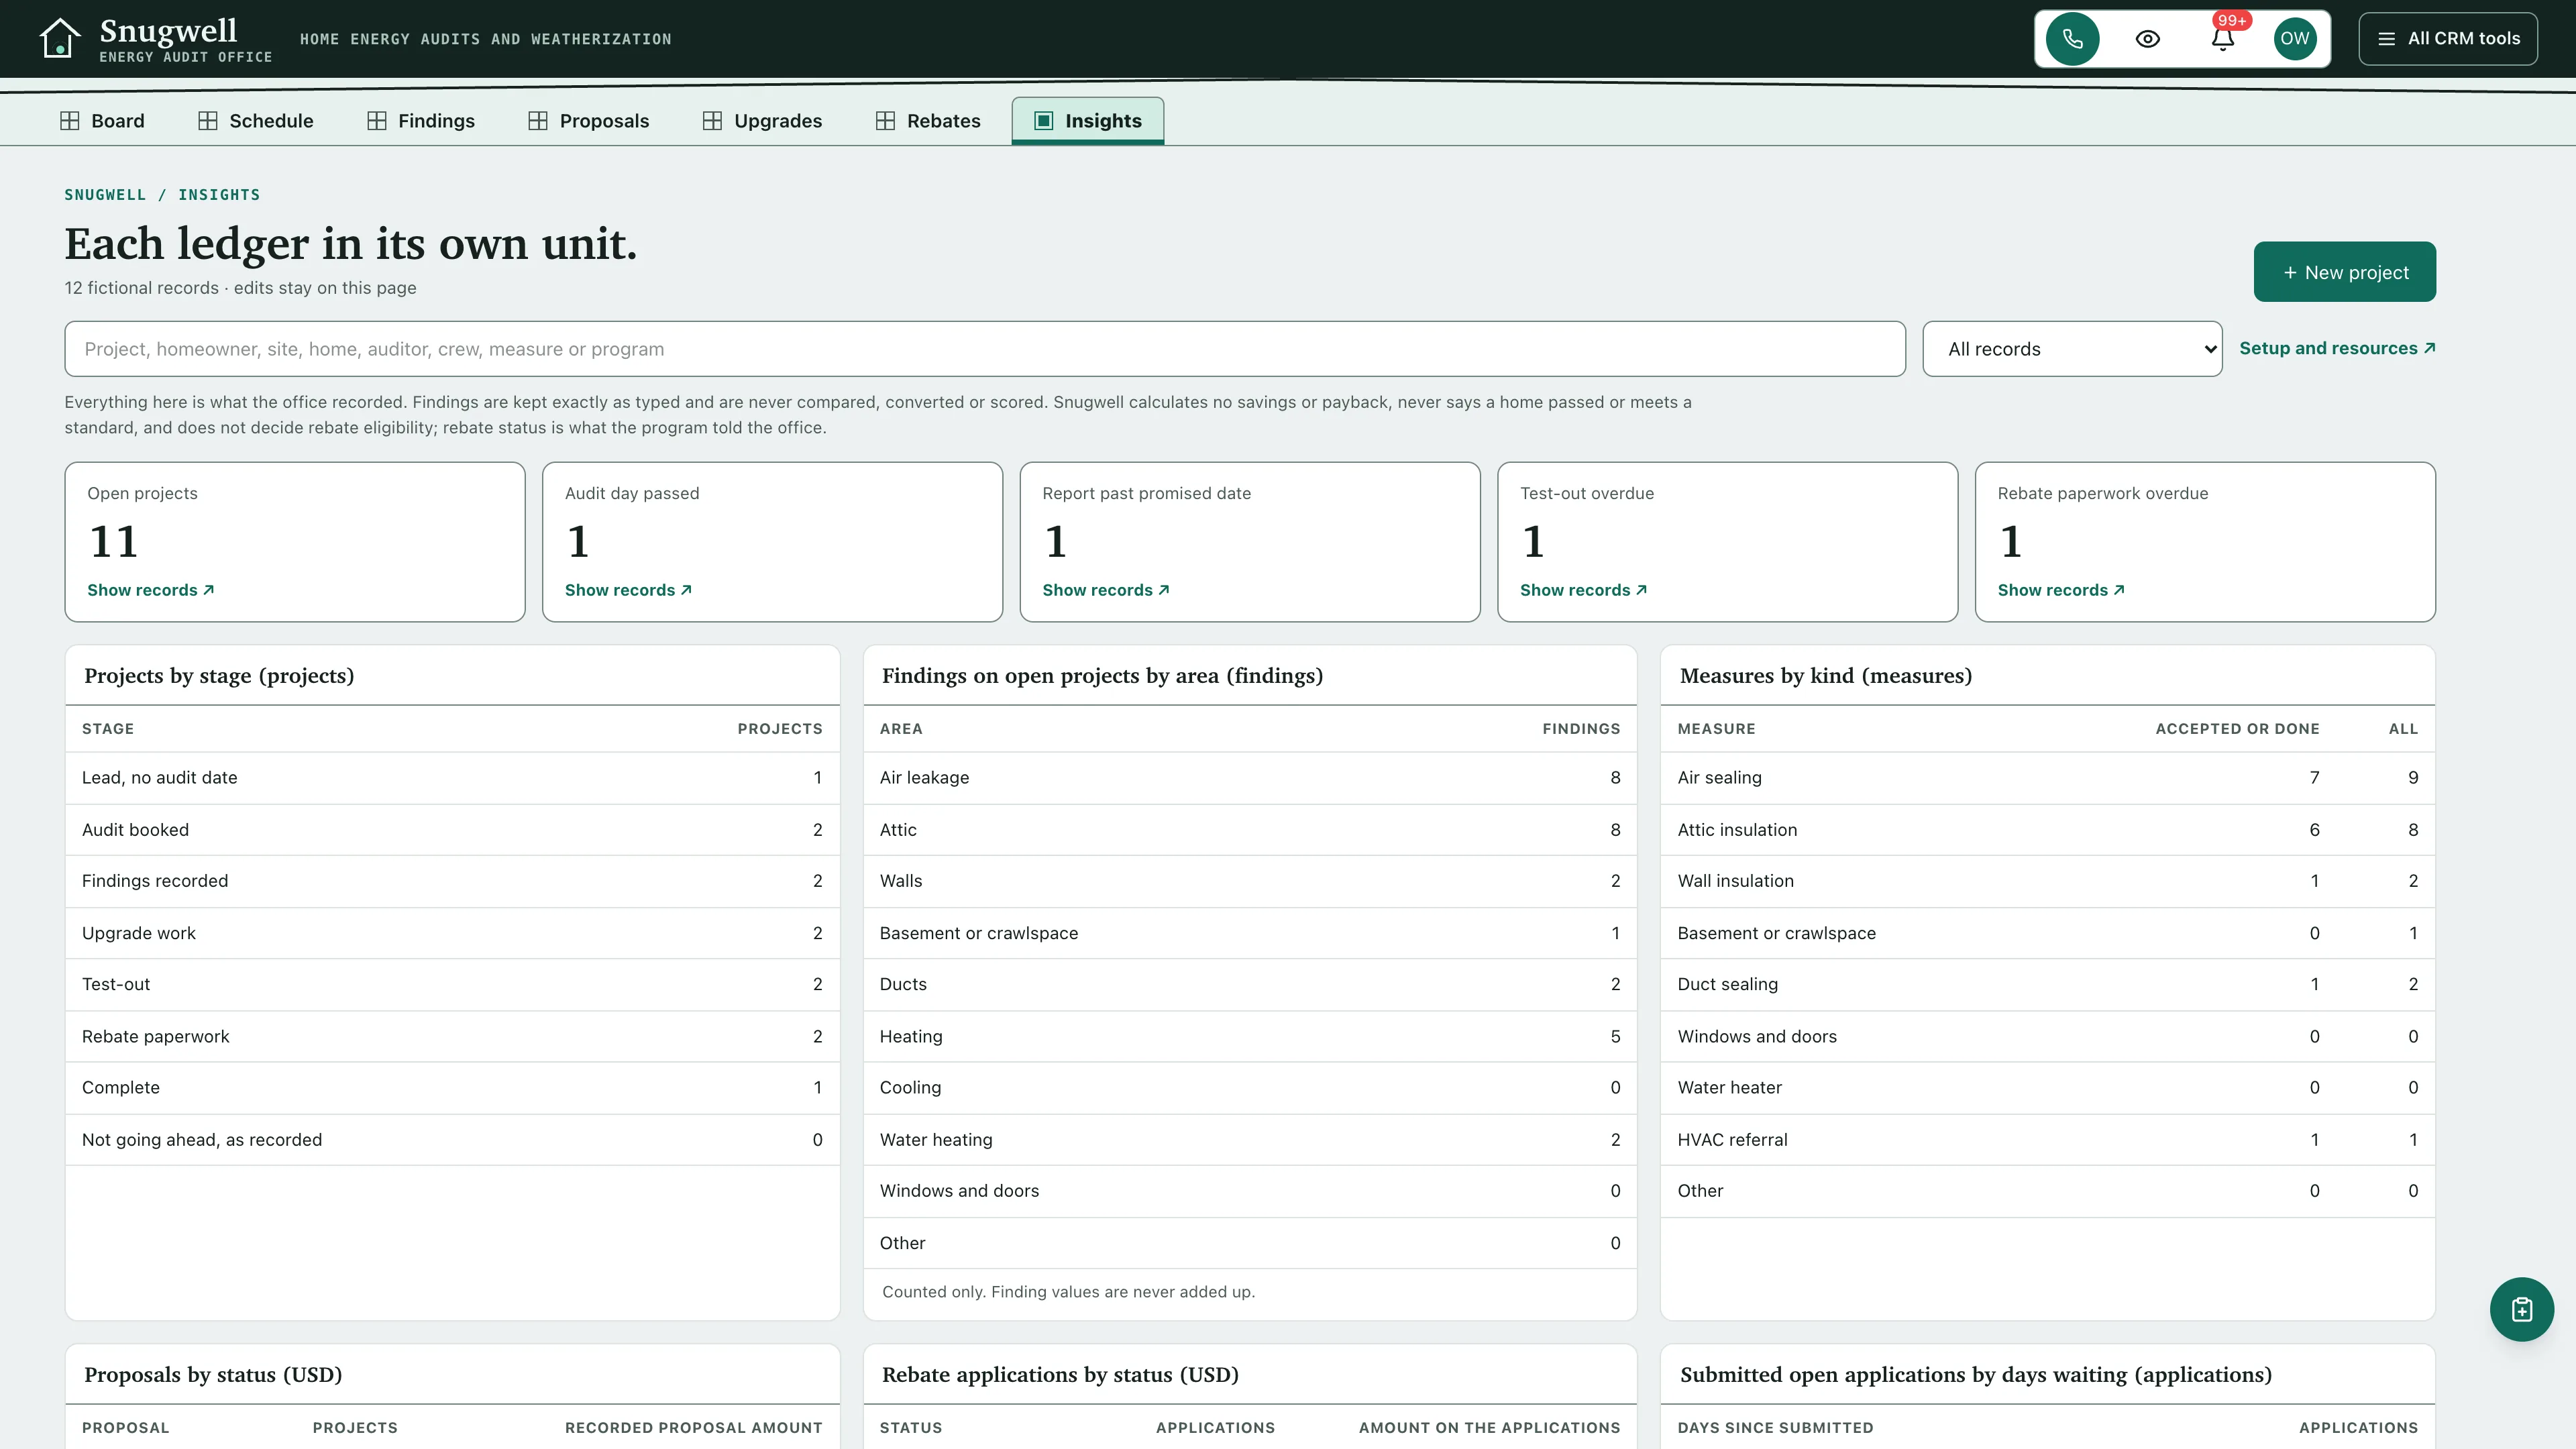
Task: Open the All CRM tools menu
Action: tap(2448, 39)
